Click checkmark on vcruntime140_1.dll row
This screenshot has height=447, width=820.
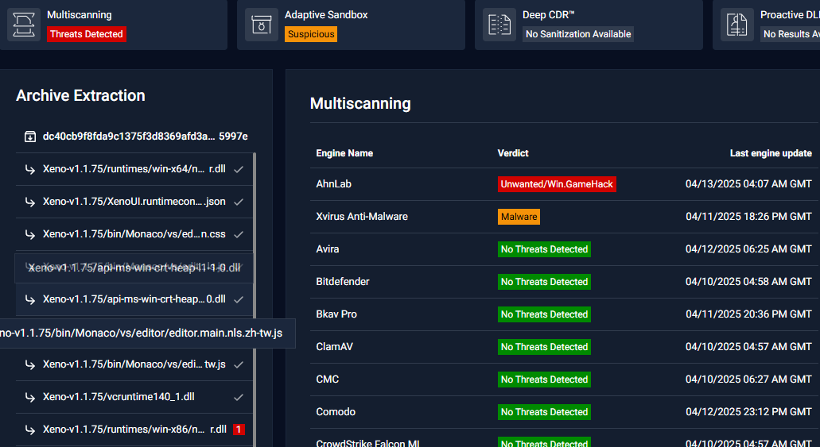point(239,397)
